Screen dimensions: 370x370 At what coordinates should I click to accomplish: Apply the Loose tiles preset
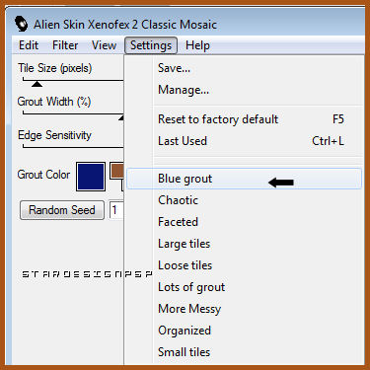(244, 265)
